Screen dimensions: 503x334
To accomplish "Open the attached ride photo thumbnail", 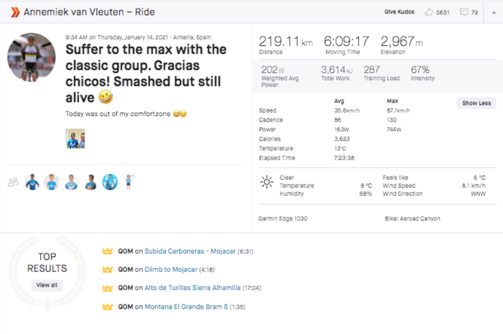I will [75, 139].
